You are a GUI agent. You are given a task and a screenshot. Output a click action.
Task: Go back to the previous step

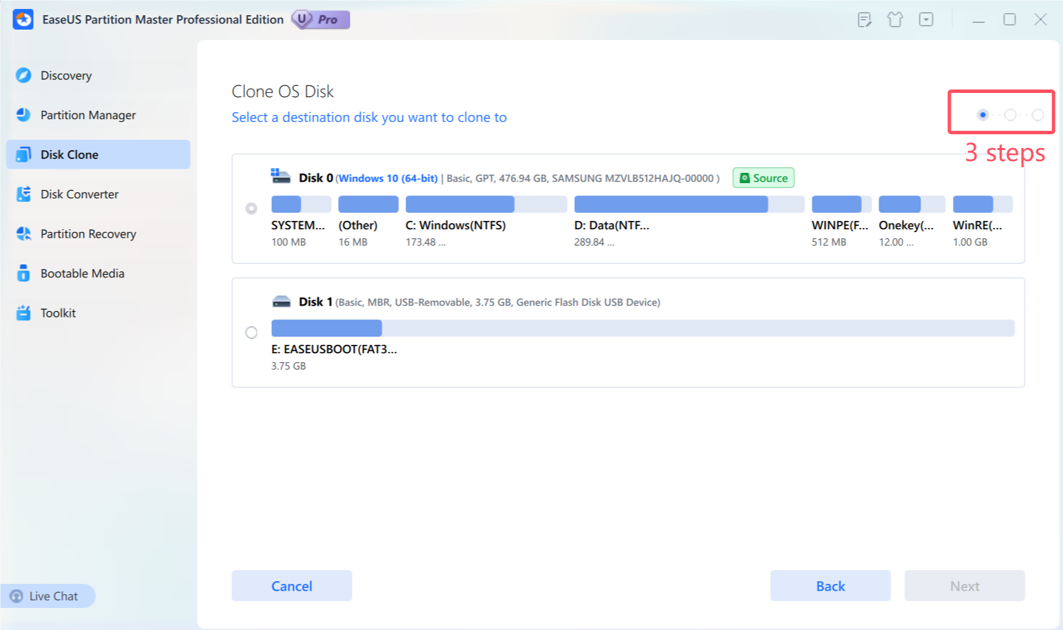pos(830,586)
